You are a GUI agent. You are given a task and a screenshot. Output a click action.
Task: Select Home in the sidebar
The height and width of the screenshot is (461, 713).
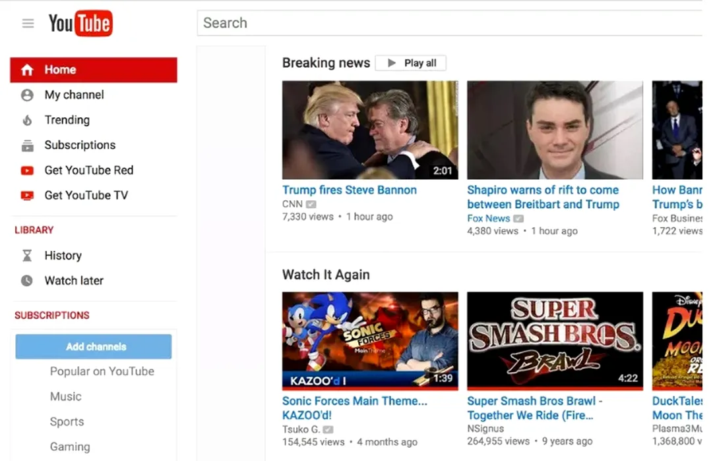[94, 70]
